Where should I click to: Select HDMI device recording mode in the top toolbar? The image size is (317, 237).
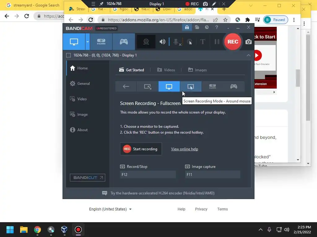101,42
